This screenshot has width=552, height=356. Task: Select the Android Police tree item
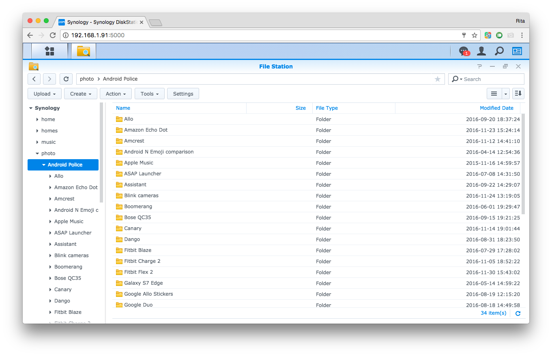pos(63,165)
